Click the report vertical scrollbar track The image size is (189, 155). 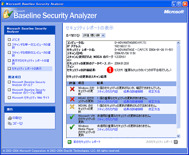178,90
